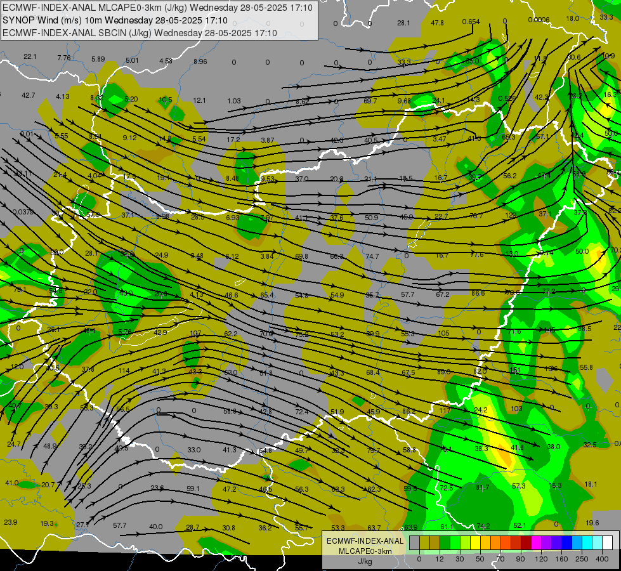This screenshot has width=621, height=571.
Task: Click the map value '114'
Action: pos(124,371)
